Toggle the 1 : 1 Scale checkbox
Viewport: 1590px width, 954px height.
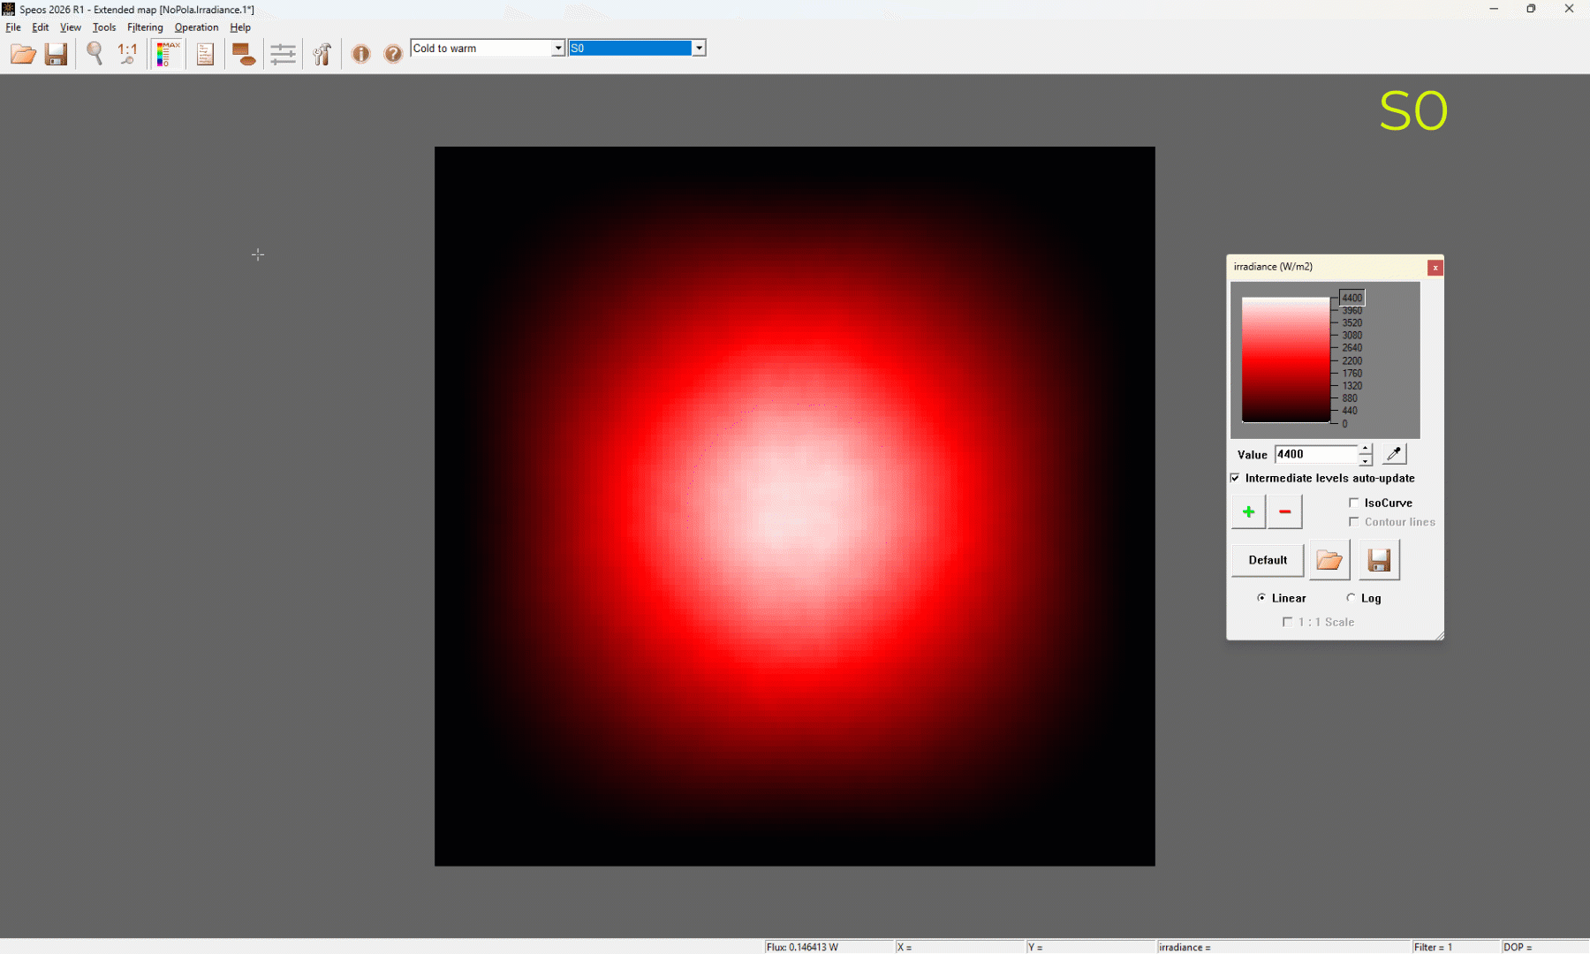coord(1287,622)
